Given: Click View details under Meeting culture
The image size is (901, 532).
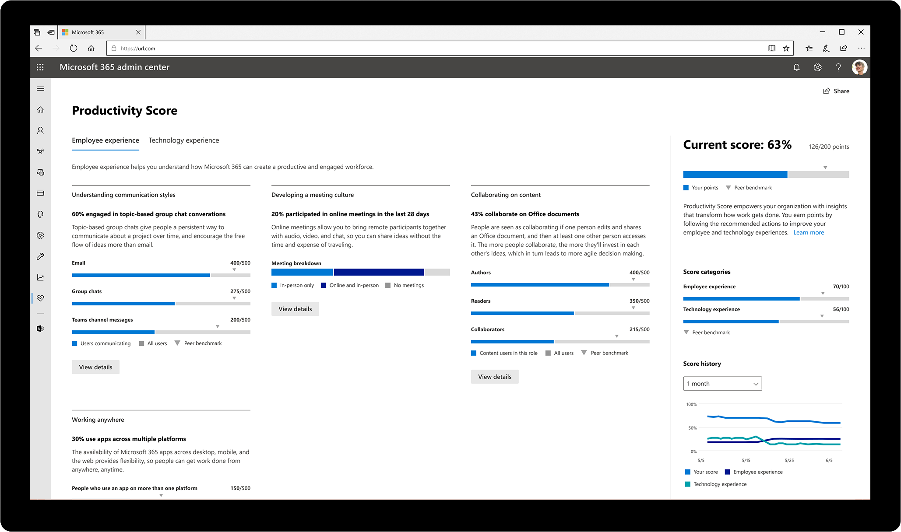Looking at the screenshot, I should 295,308.
